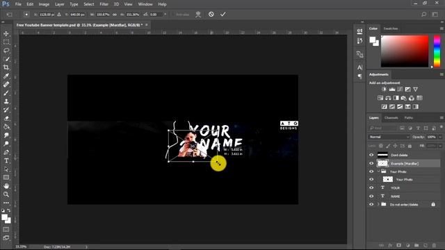Select the Zoom tool
This screenshot has height=250, width=445.
click(x=6, y=194)
